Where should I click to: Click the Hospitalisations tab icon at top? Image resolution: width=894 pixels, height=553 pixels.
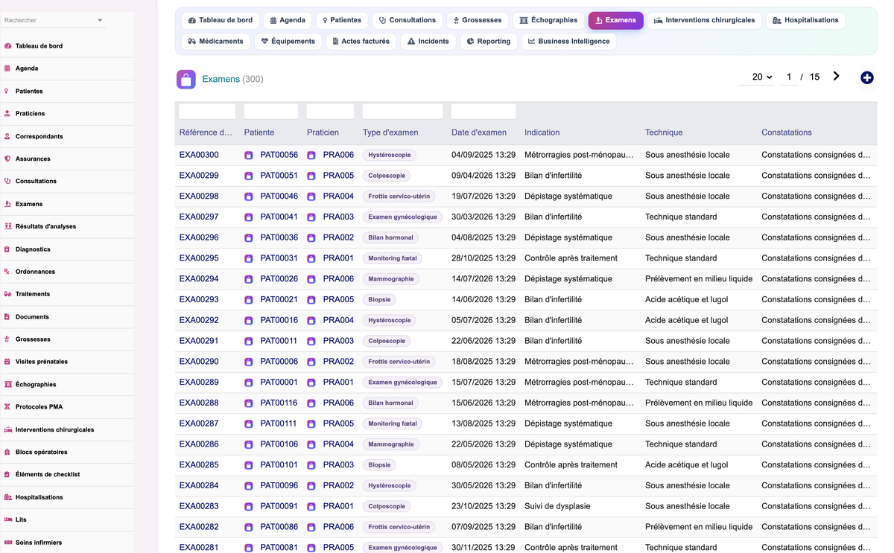777,20
